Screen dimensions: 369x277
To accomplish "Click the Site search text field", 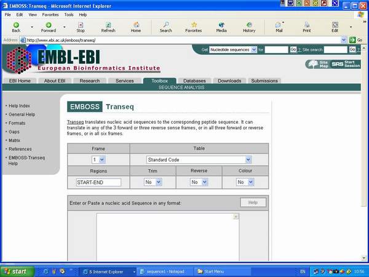I will tap(336, 50).
